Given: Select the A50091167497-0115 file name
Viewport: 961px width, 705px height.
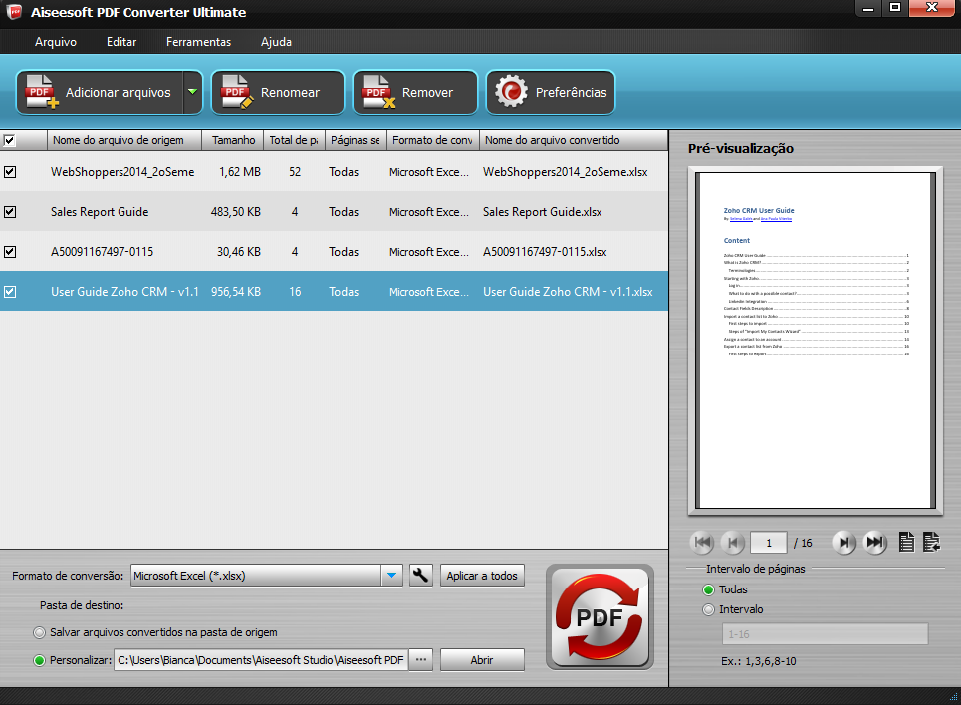Looking at the screenshot, I should coord(102,252).
